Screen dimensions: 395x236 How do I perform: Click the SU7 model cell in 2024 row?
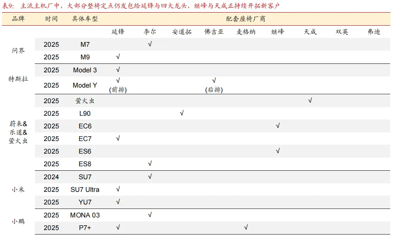[85, 177]
